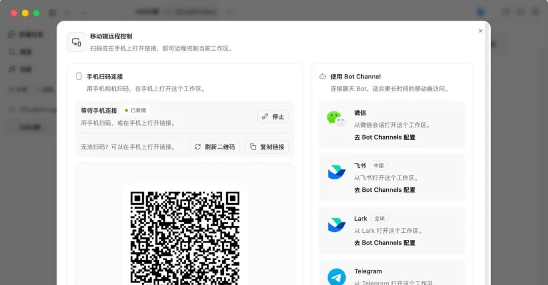Stop the phone connection with 停止
The width and height of the screenshot is (548, 285).
point(273,116)
